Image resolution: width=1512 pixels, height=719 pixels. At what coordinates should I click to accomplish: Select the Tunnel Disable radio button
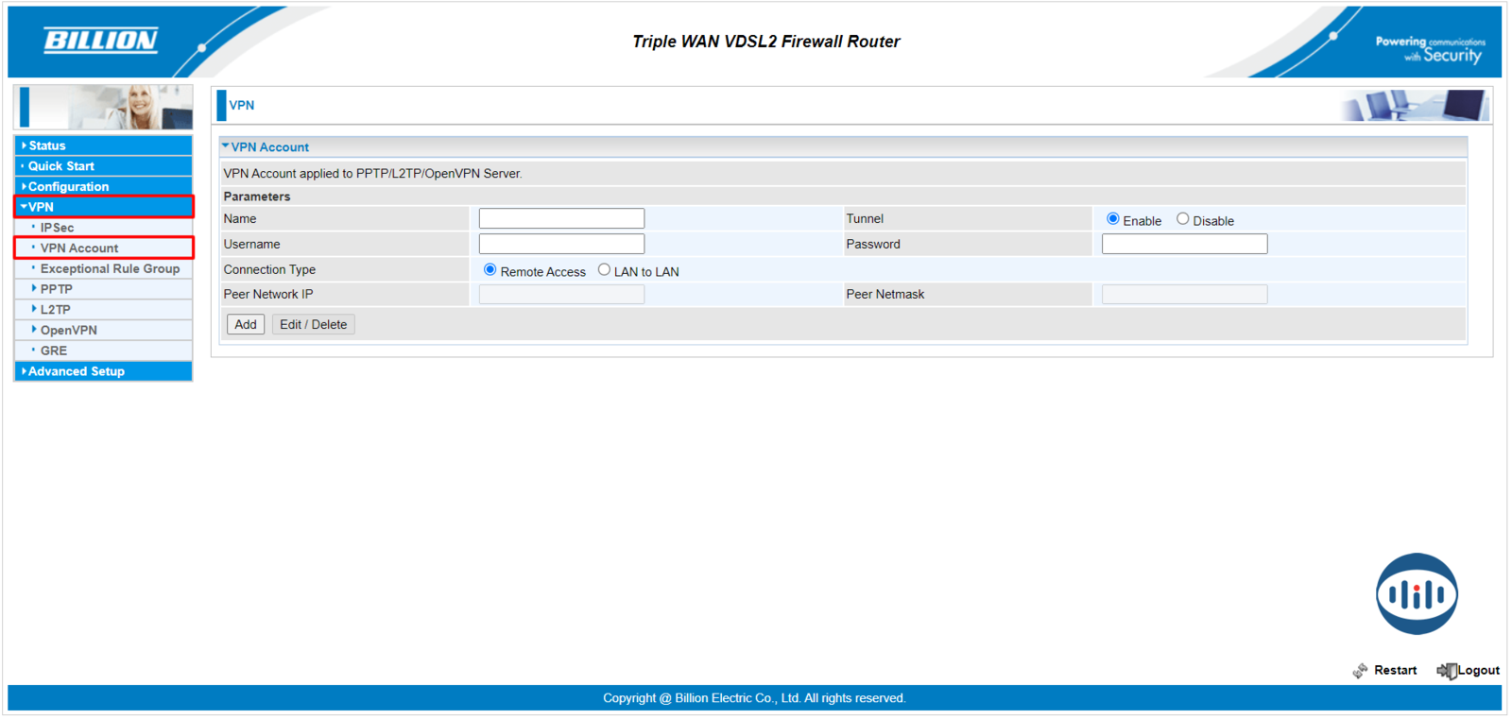tap(1182, 219)
